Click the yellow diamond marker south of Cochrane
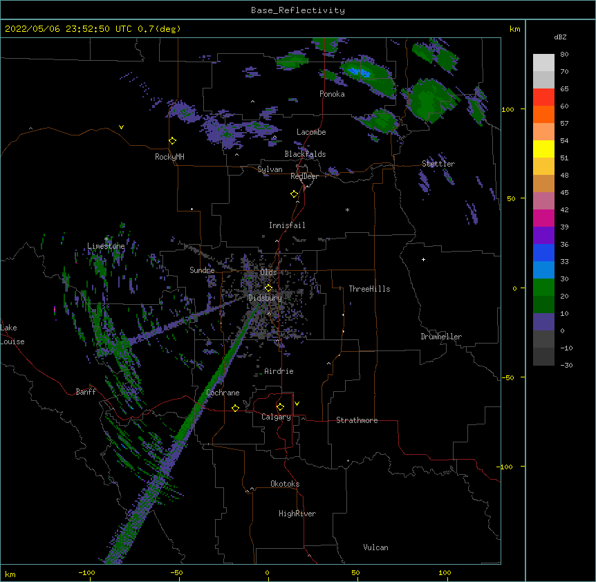This screenshot has width=596, height=582. coord(235,408)
